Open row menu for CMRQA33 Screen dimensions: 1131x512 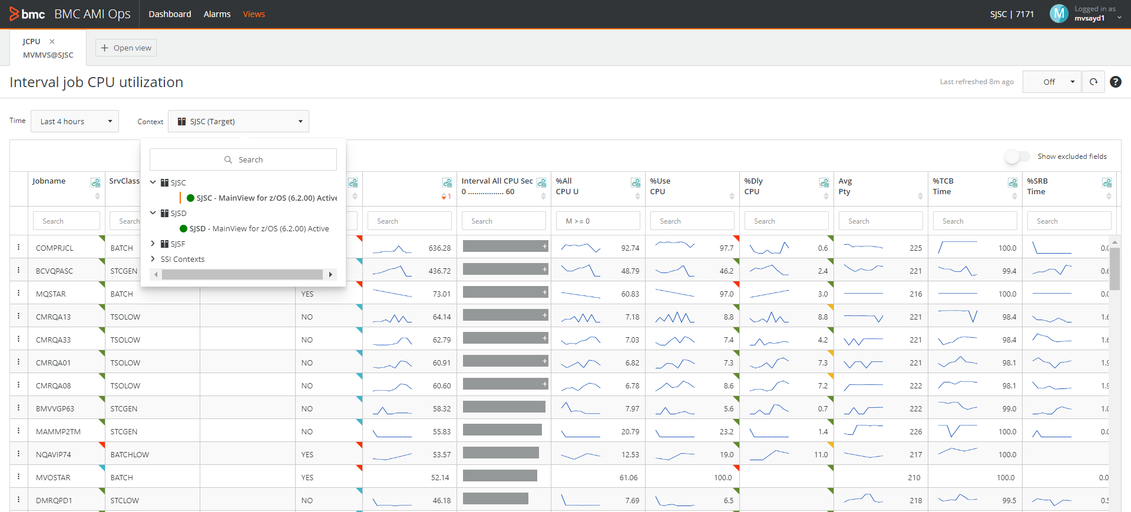pyautogui.click(x=19, y=339)
